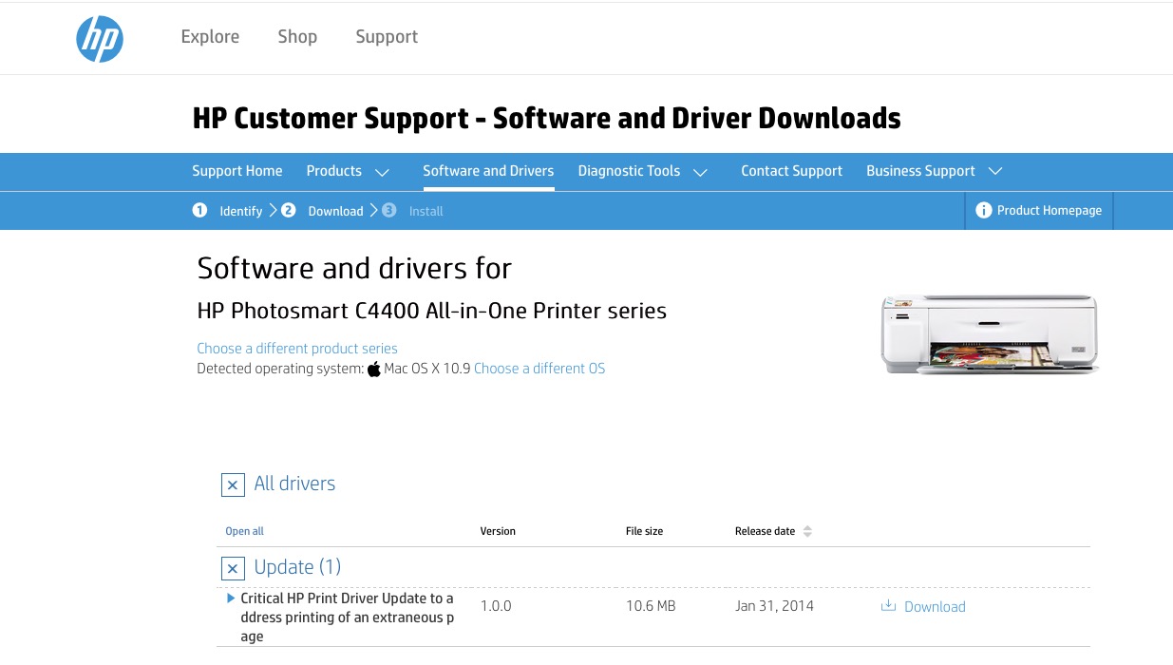Click the HP logo icon
This screenshot has width=1173, height=665.
click(100, 39)
